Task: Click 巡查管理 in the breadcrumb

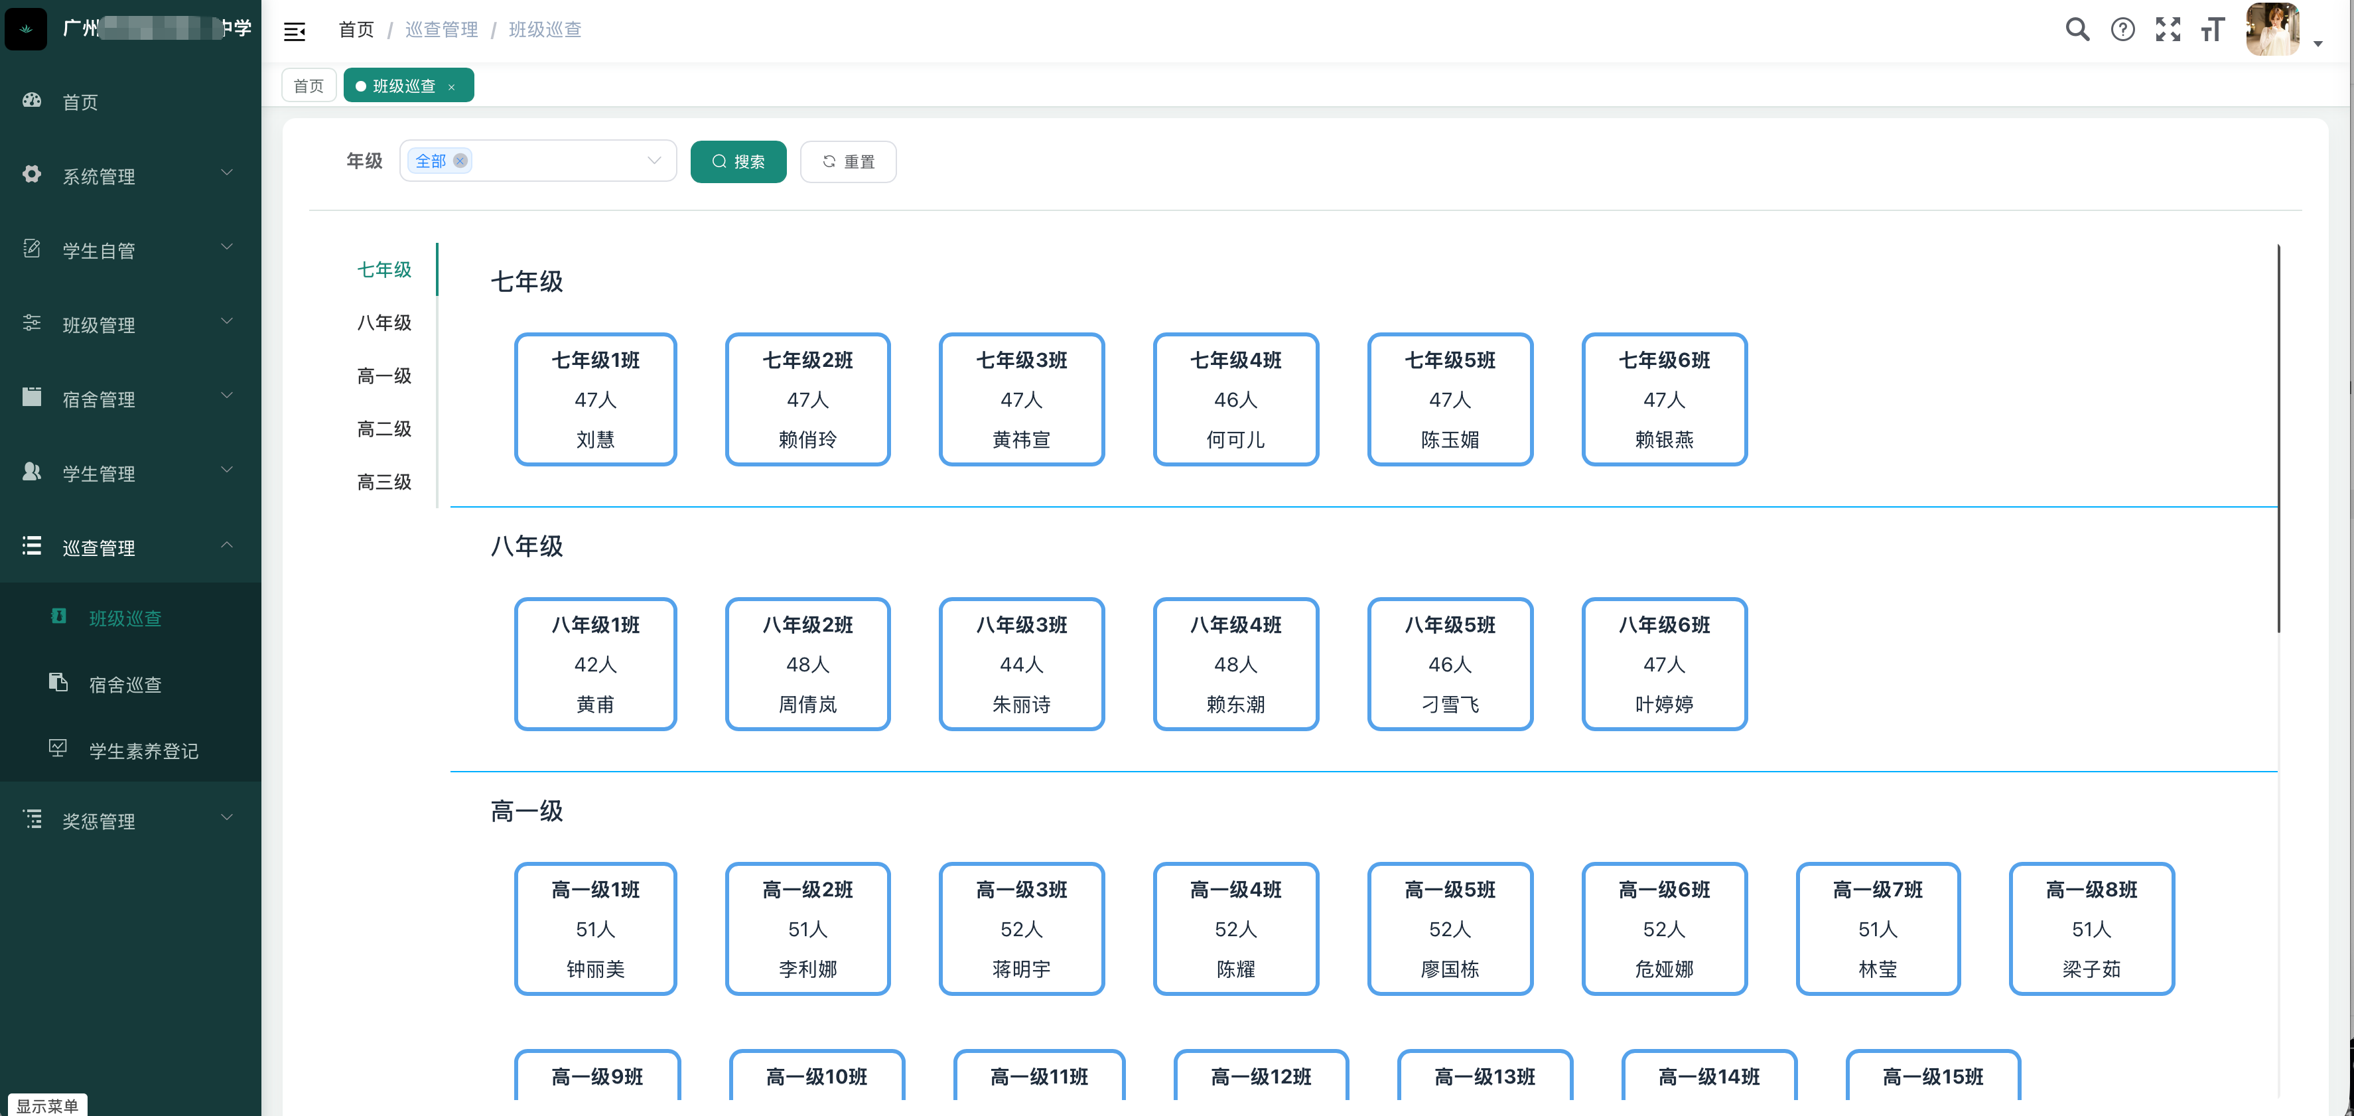Action: (x=441, y=30)
